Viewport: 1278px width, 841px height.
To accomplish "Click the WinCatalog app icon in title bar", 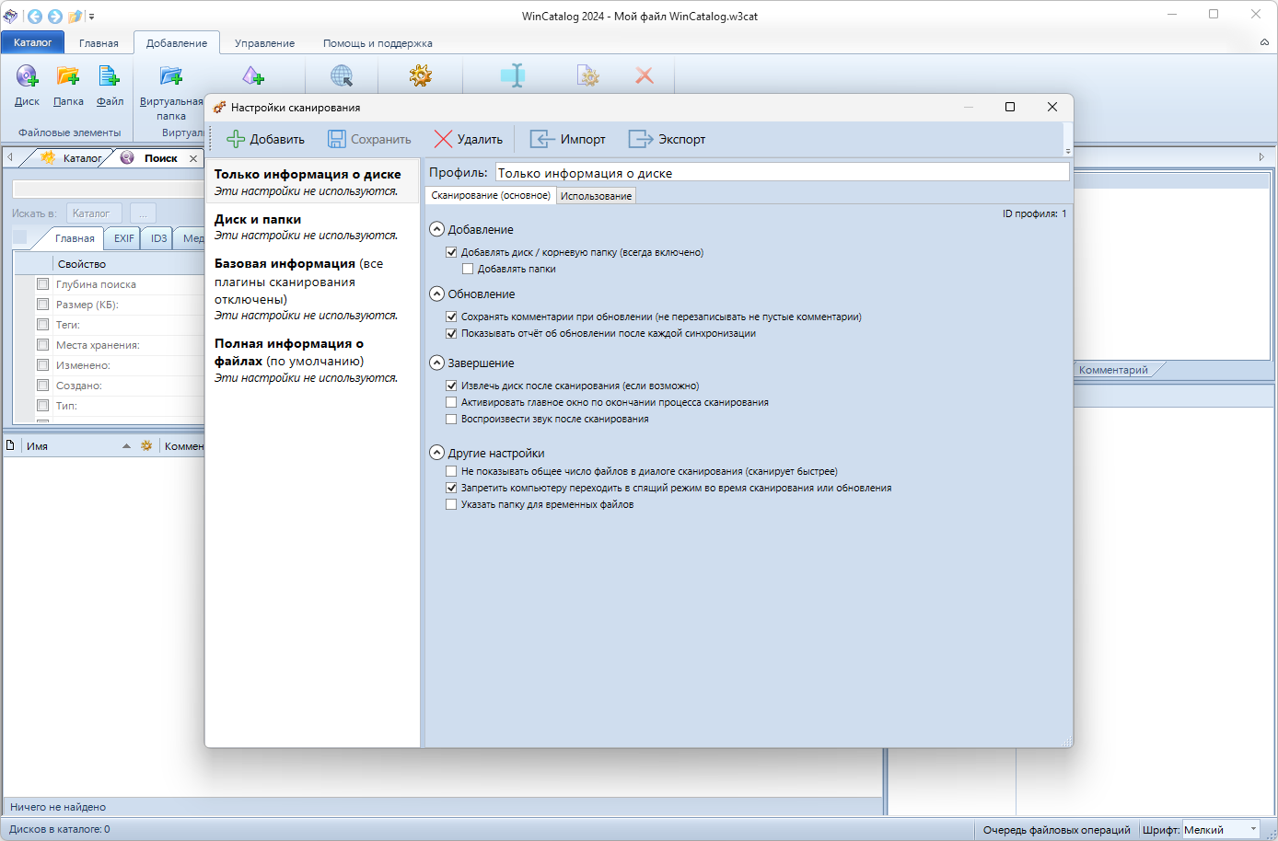I will point(11,16).
